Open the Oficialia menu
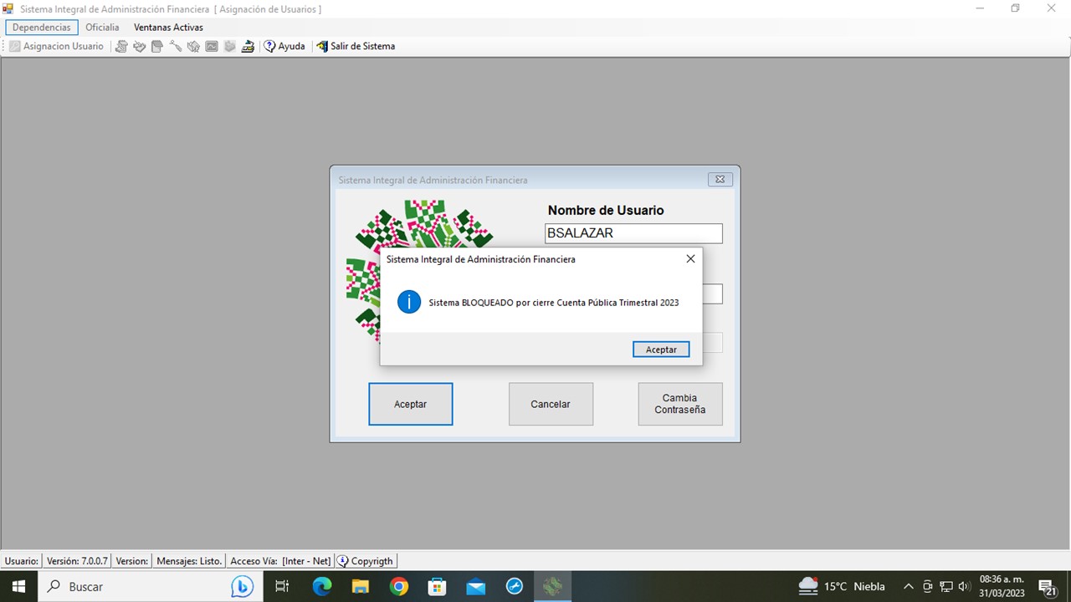1071x602 pixels. [x=102, y=28]
